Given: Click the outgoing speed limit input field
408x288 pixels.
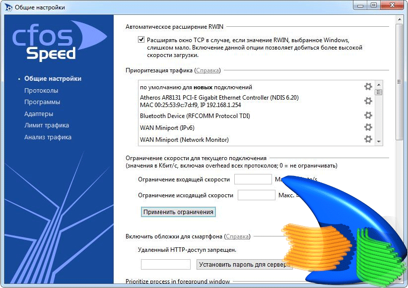Looking at the screenshot, I should (256, 195).
